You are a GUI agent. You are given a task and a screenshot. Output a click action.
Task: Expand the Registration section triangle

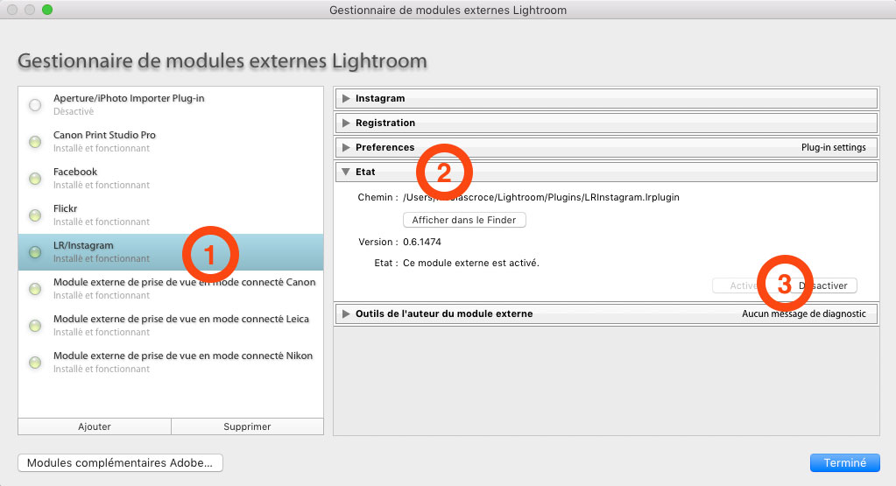(347, 123)
